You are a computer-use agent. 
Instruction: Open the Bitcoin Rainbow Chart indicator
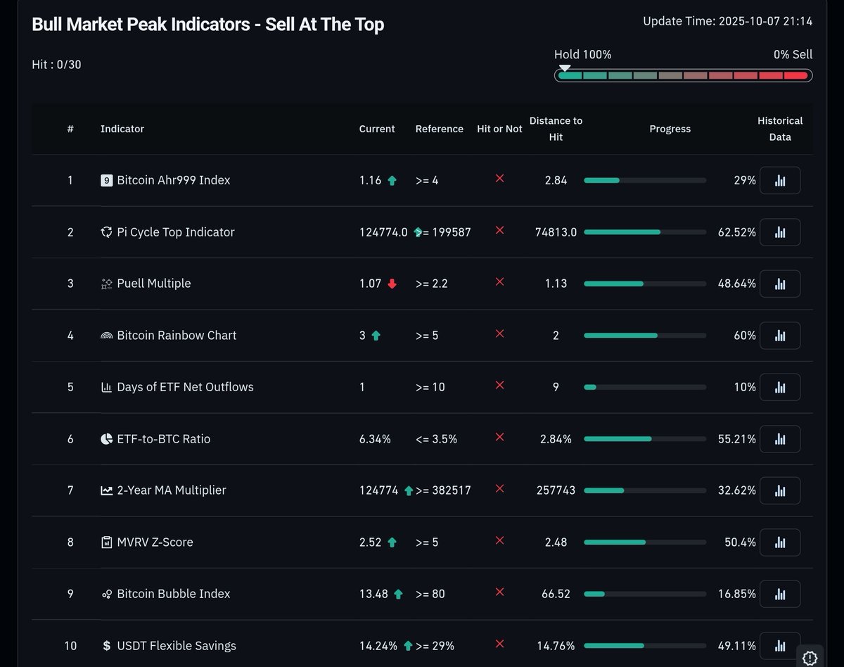pyautogui.click(x=177, y=336)
